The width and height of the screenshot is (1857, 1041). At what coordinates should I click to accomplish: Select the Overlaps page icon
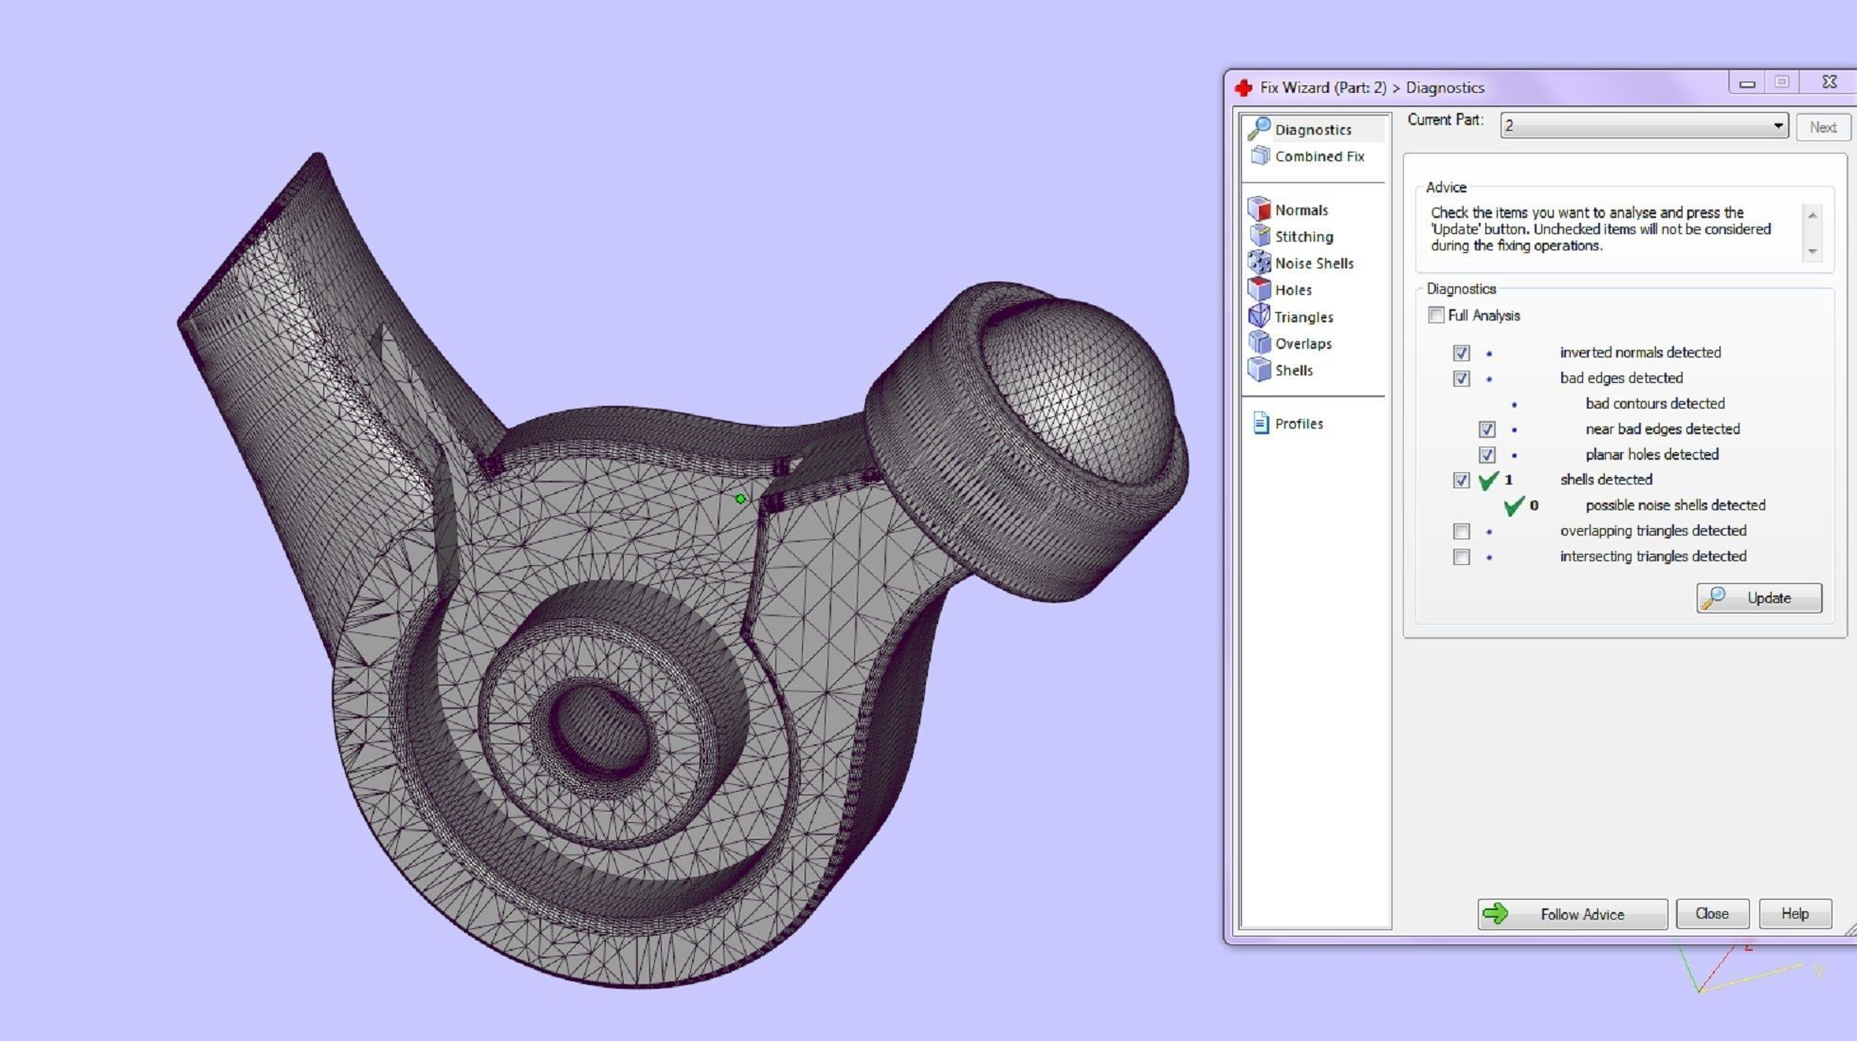click(1260, 343)
